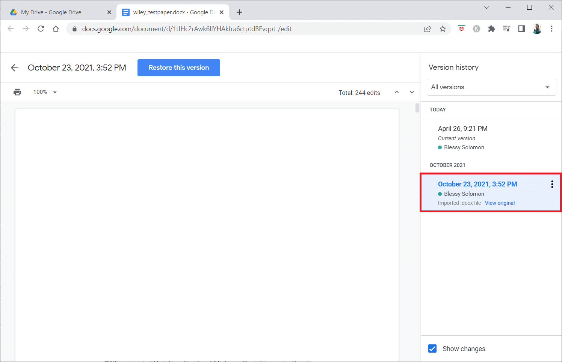Share this page from the address bar
Viewport: 562px width, 362px height.
pos(428,29)
